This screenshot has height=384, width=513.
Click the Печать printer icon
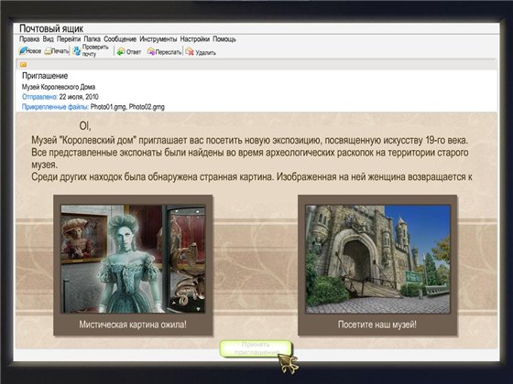[x=48, y=51]
